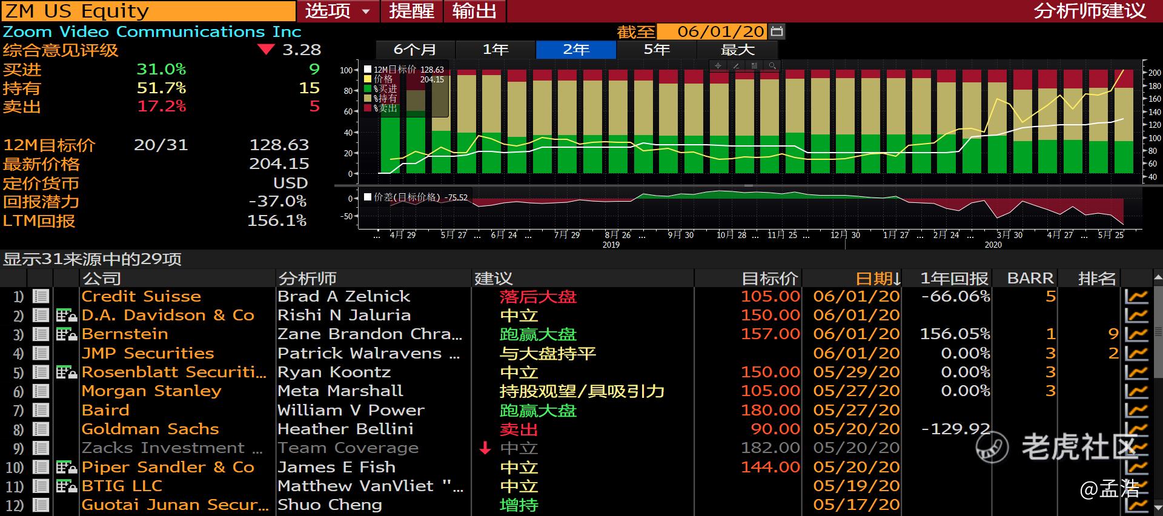This screenshot has height=516, width=1163.
Task: Click Piper Sandler locked spreadsheet model icon
Action: (x=66, y=467)
